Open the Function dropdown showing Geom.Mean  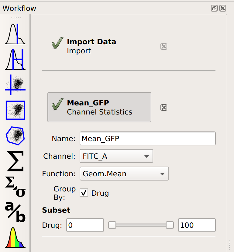[x=124, y=174]
